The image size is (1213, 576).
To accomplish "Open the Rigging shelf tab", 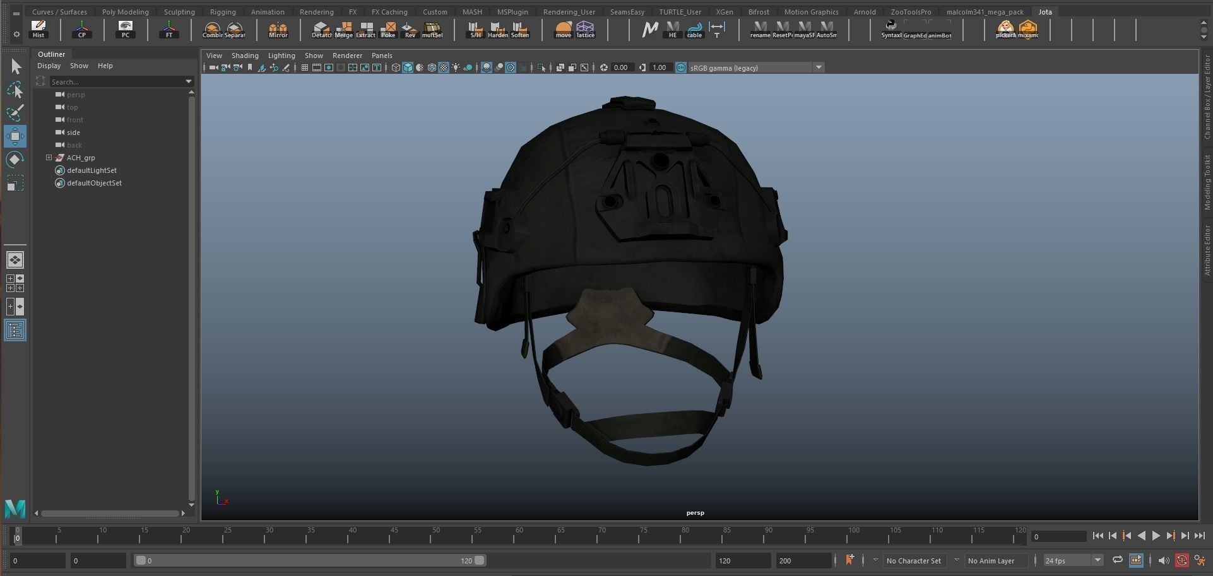I will [223, 12].
